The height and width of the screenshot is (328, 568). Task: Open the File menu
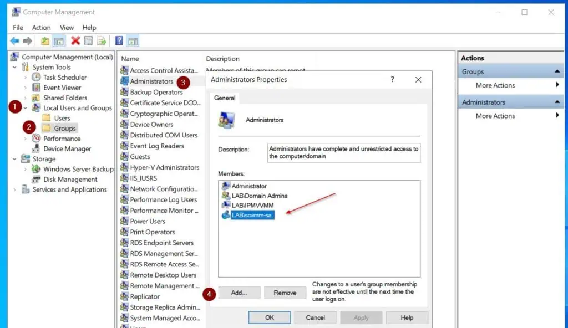tap(18, 28)
